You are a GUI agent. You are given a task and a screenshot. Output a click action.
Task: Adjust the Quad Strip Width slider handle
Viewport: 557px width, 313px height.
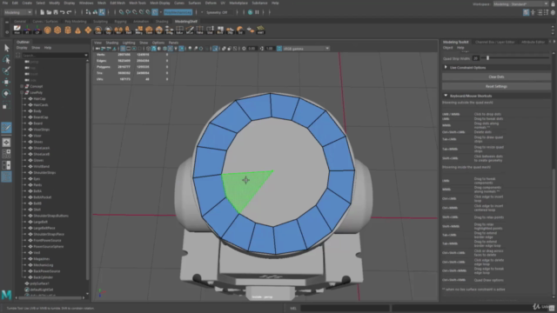(x=487, y=58)
